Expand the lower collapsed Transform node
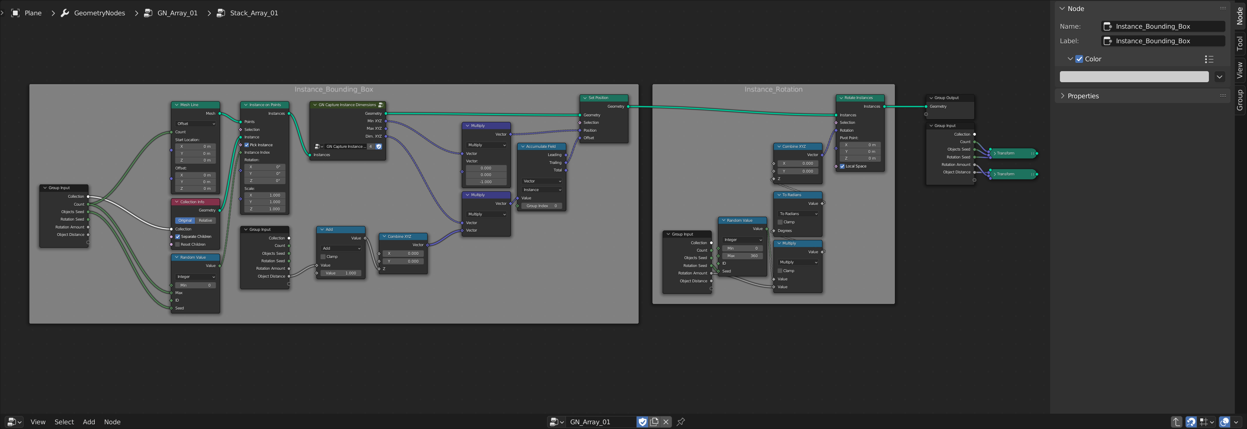1247x429 pixels. 995,174
